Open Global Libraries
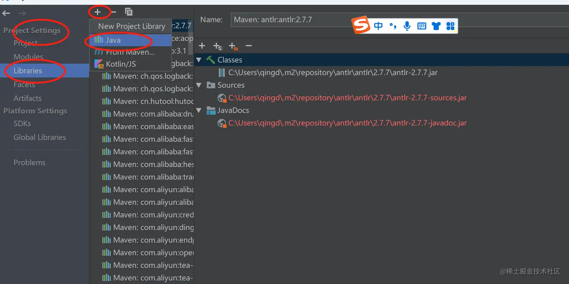Screen dimensions: 569x284 (x=40, y=137)
